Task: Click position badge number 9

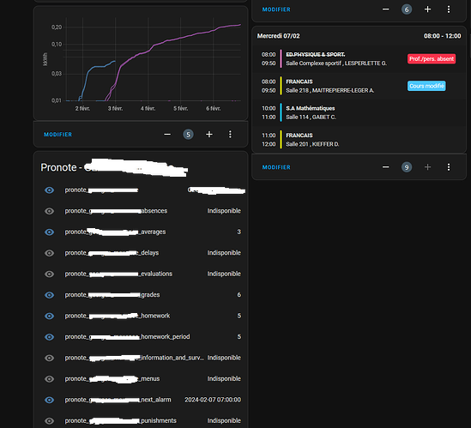Action: click(x=407, y=167)
